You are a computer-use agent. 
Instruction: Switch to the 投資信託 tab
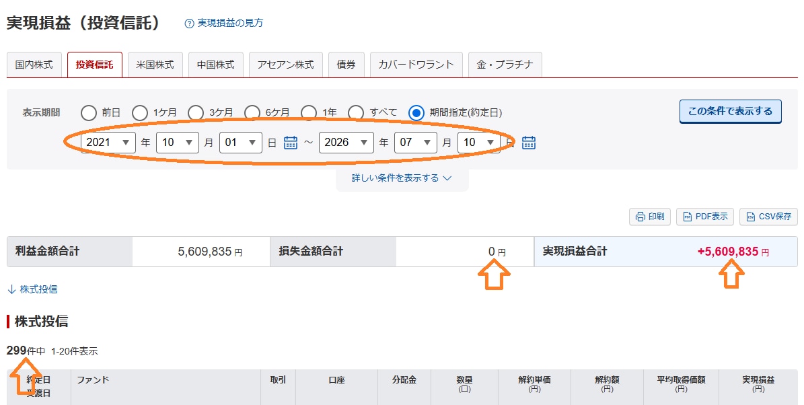(x=95, y=65)
